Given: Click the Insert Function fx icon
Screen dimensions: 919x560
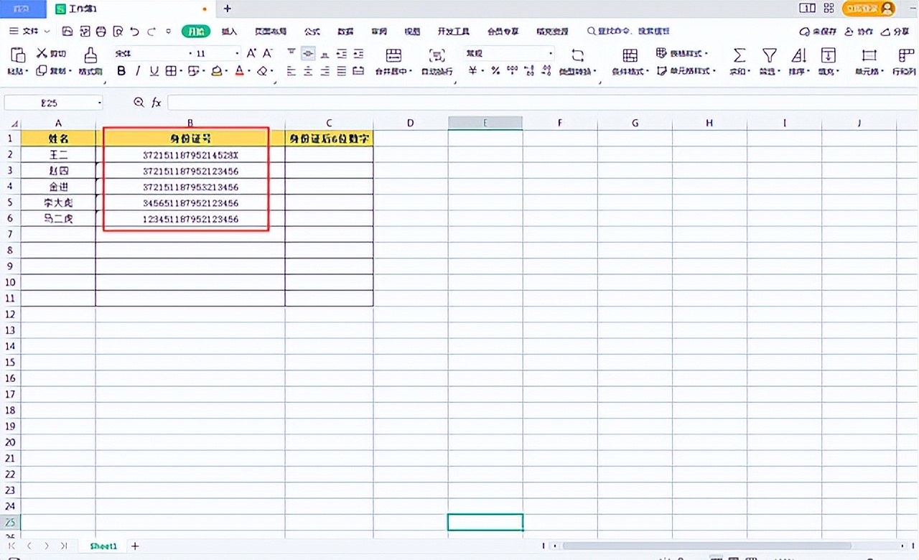Looking at the screenshot, I should pos(157,103).
